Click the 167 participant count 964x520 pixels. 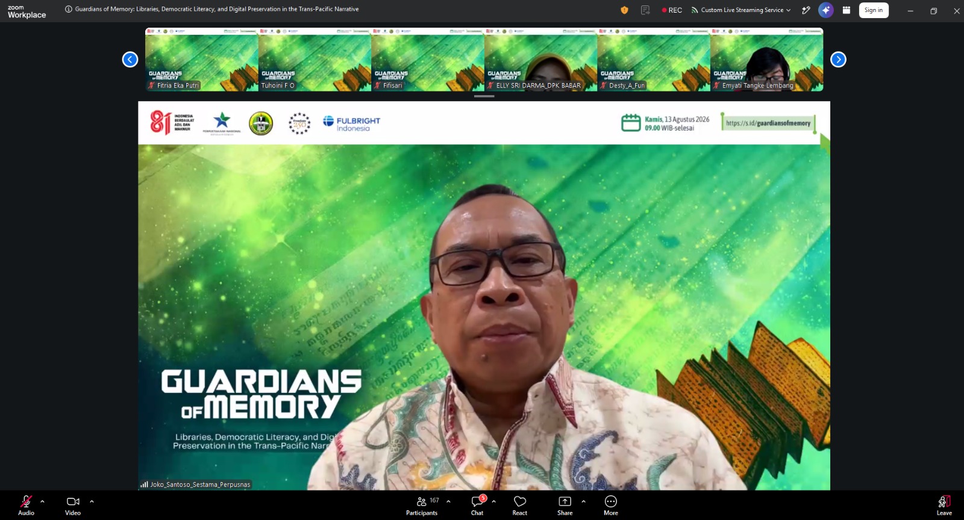point(434,500)
